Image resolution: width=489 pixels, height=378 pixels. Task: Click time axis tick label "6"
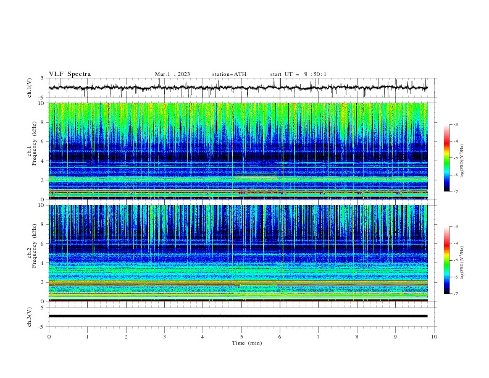tap(280, 337)
